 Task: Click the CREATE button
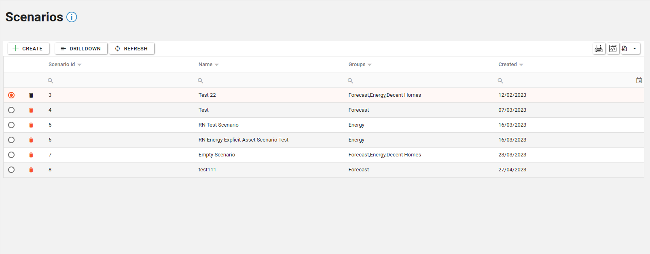(28, 48)
